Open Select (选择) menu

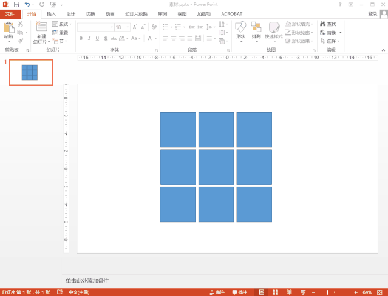[330, 41]
